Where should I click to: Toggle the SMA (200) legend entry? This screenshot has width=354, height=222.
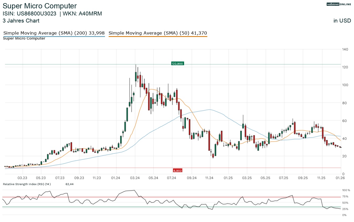coord(54,33)
